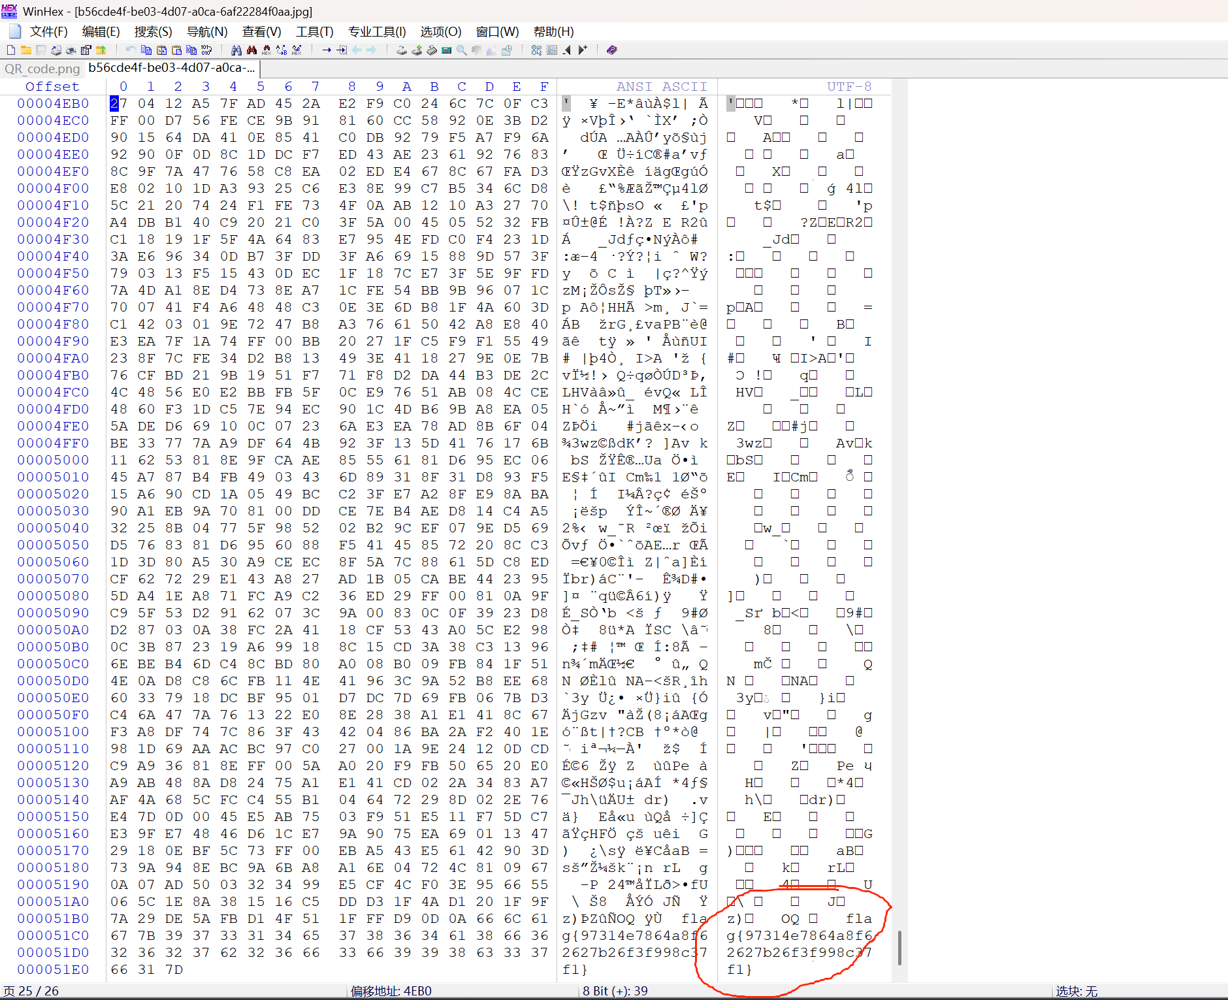Viewport: 1228px width, 1000px height.
Task: Click the Go To Offset arrow icon
Action: (327, 50)
